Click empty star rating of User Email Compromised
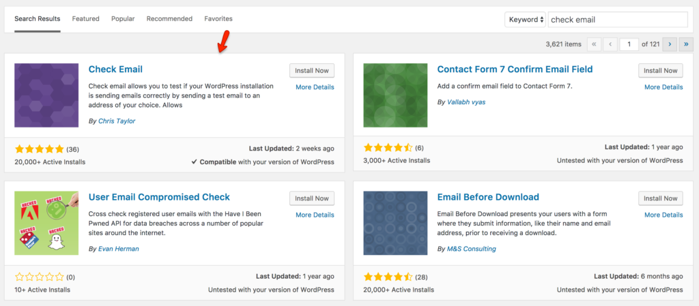This screenshot has width=699, height=306. click(x=39, y=277)
